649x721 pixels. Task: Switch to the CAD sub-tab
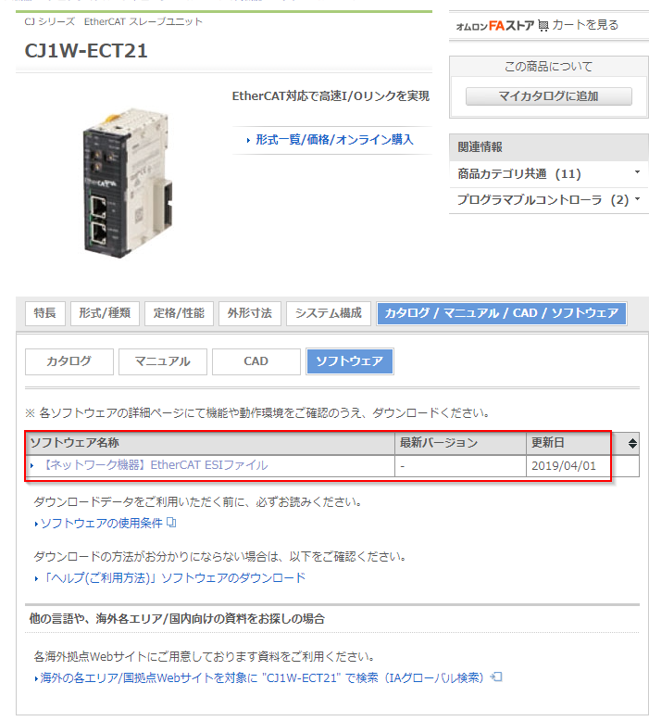pos(256,361)
